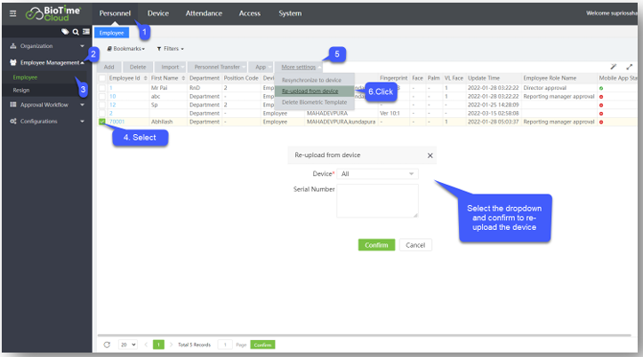The image size is (643, 357).
Task: Uncheck the checkbox for employee 70001
Action: (102, 122)
